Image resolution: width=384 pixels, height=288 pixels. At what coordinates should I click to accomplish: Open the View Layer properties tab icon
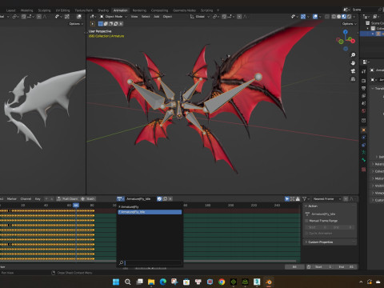pos(364,95)
